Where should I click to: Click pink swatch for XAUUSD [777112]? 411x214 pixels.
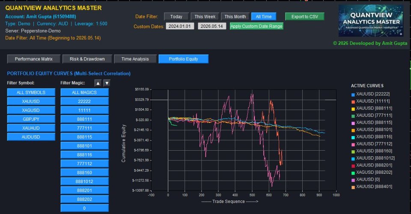353,144
